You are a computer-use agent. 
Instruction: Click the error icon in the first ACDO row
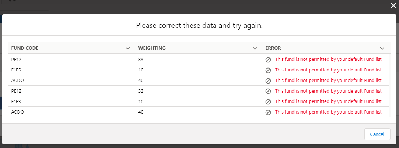268,81
